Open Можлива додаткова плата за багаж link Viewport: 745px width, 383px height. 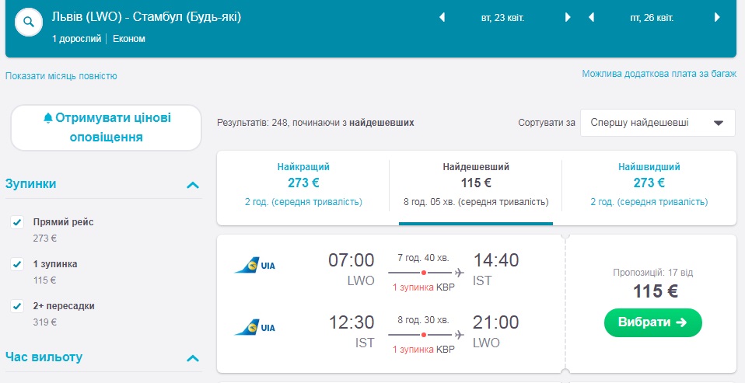659,75
